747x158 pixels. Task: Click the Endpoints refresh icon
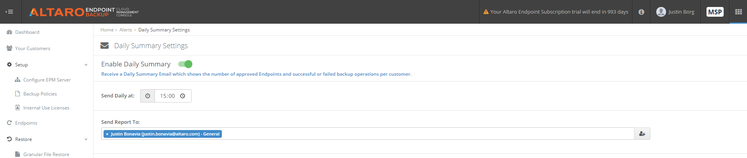(x=9, y=123)
